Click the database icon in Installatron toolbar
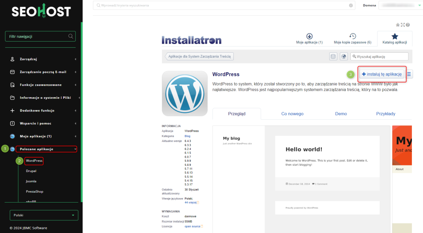This screenshot has width=423, height=233. click(x=333, y=56)
